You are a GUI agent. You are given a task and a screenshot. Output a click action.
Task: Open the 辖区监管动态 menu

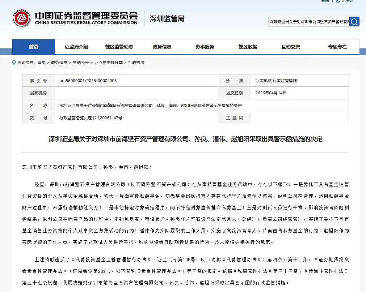click(119, 47)
